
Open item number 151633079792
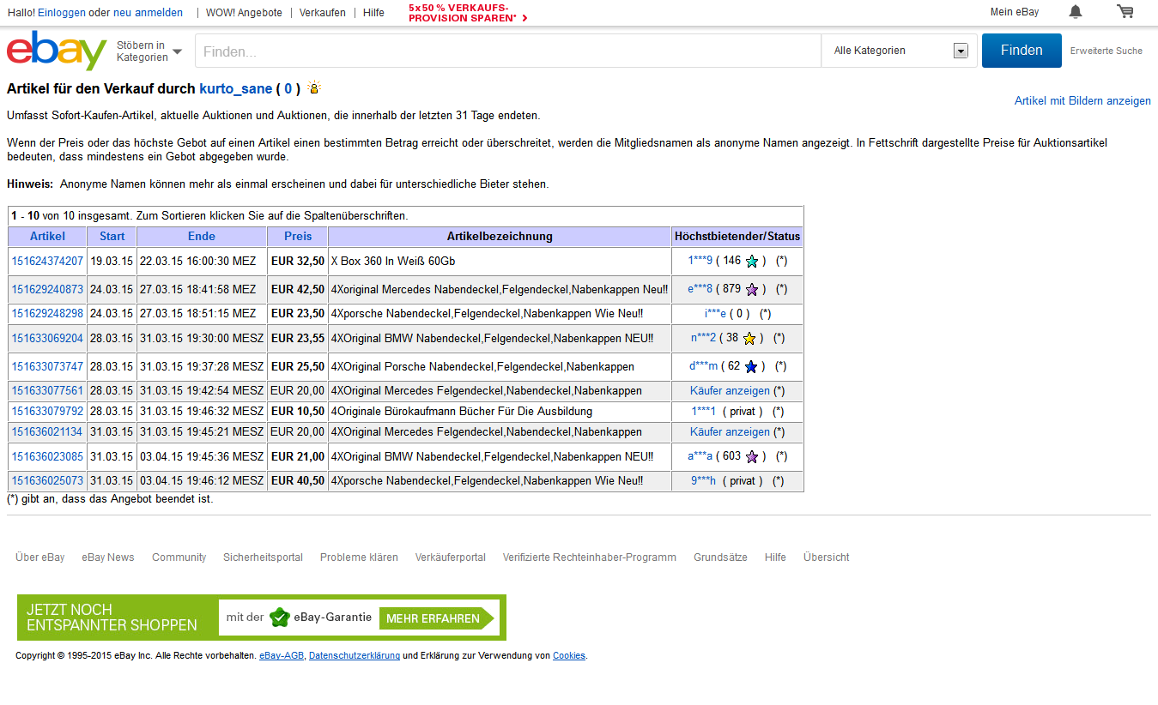[47, 412]
